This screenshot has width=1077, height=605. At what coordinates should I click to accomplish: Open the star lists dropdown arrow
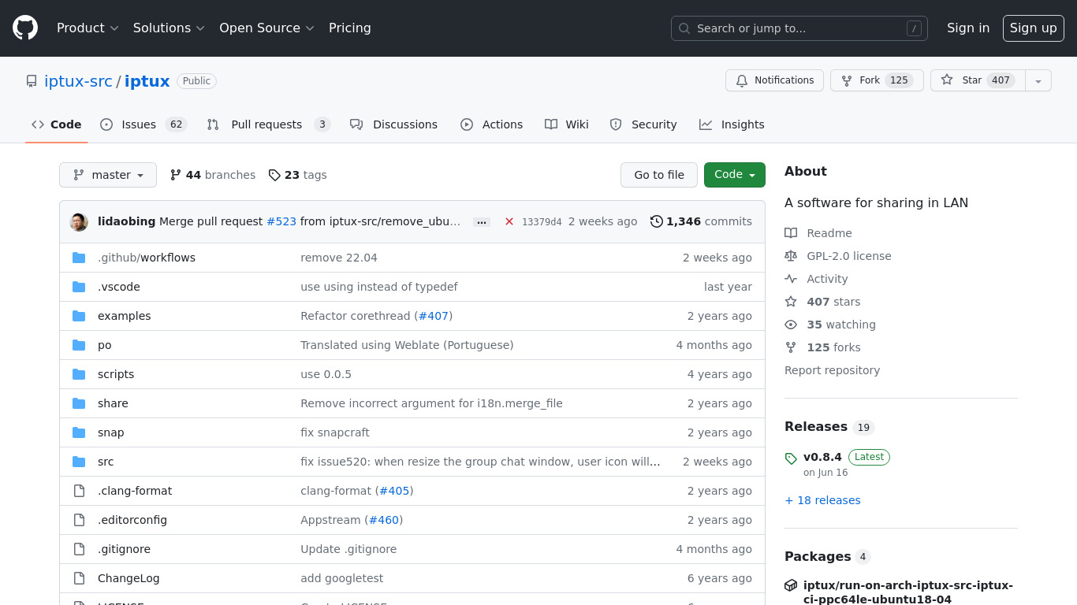1038,80
